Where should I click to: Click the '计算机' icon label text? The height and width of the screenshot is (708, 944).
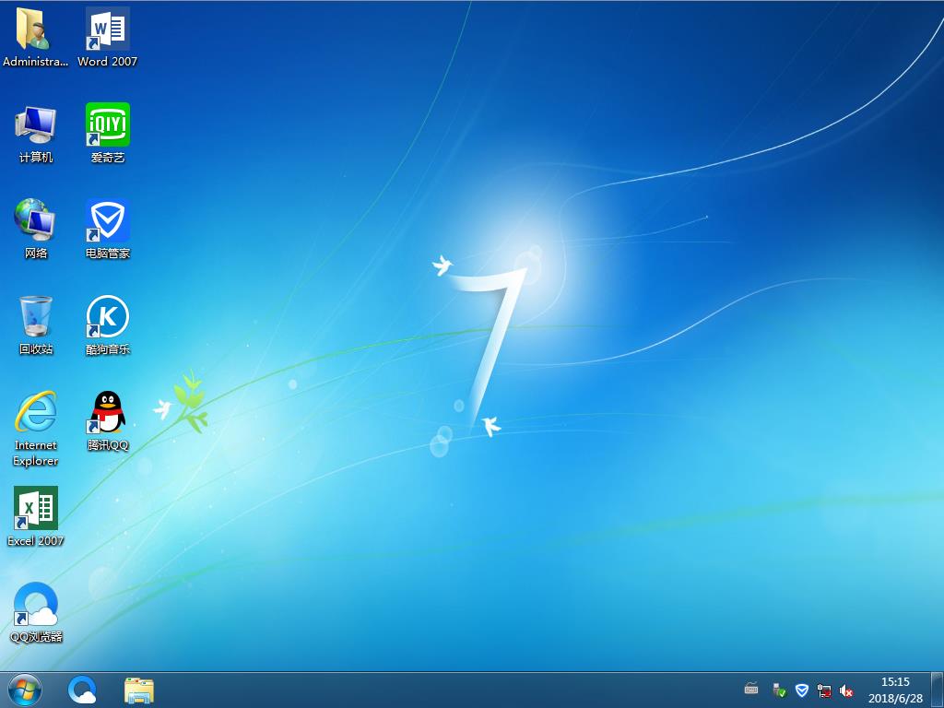[36, 157]
